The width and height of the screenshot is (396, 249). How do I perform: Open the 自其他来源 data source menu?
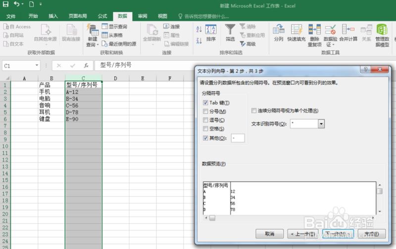pyautogui.click(x=46, y=35)
